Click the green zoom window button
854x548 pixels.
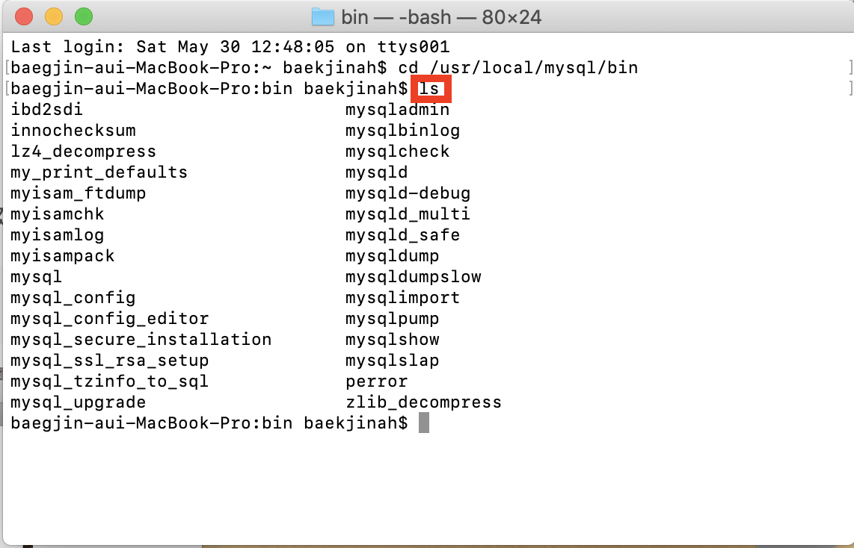point(84,17)
